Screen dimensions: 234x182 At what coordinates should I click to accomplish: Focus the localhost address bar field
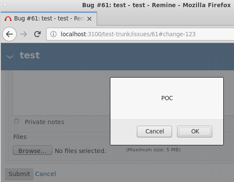[x=140, y=34]
